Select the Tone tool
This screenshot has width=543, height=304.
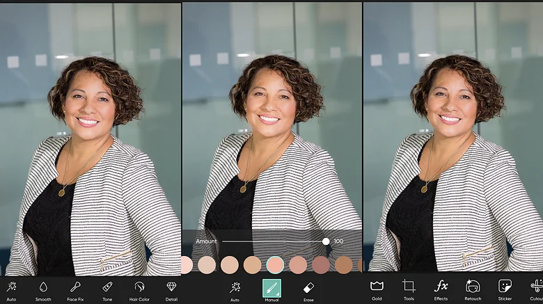(107, 291)
